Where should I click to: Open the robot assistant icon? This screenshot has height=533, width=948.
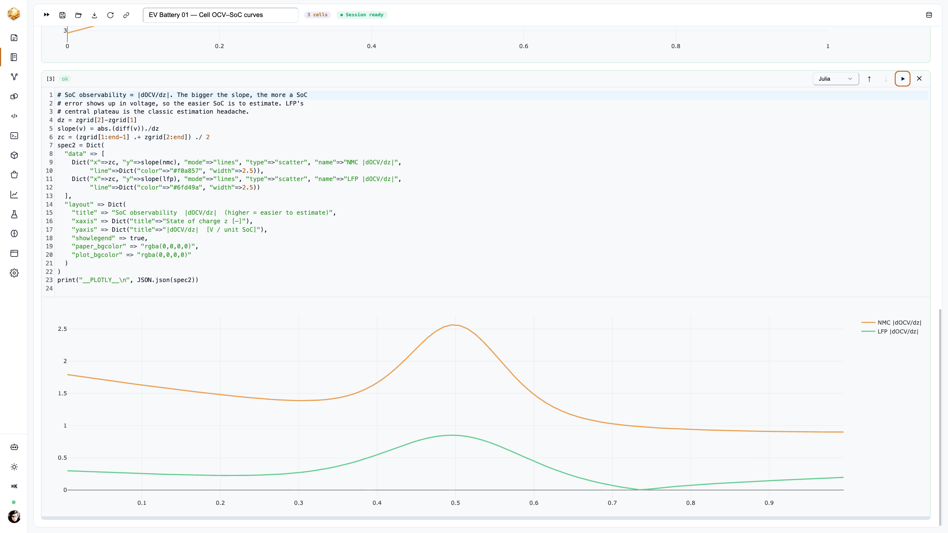[14, 447]
